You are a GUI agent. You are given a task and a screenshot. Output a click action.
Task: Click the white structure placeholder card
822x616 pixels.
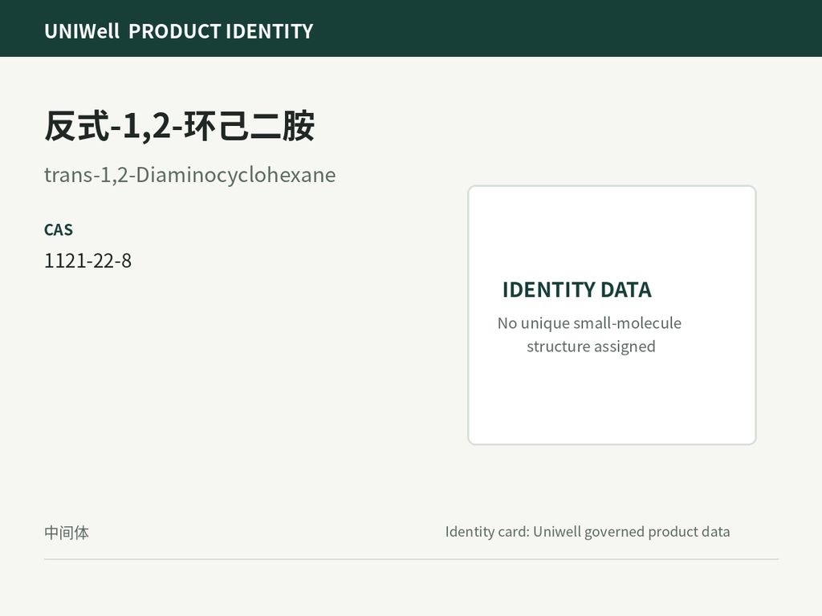[612, 314]
